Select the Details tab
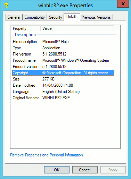Screen dimensions: 131x179 point(72,17)
